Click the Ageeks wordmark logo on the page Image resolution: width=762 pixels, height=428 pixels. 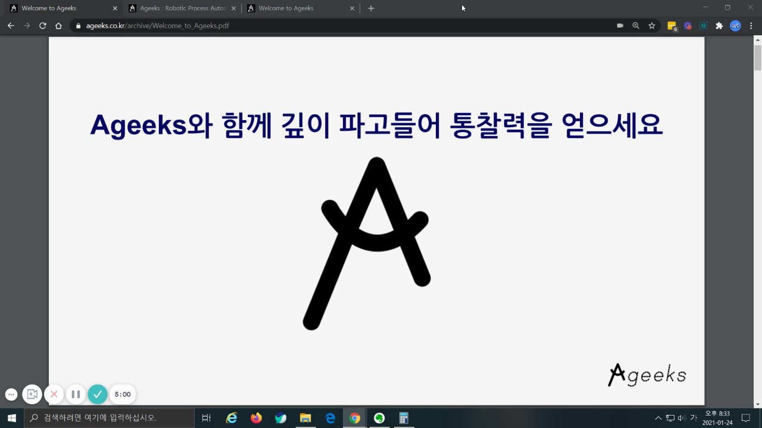coord(647,374)
